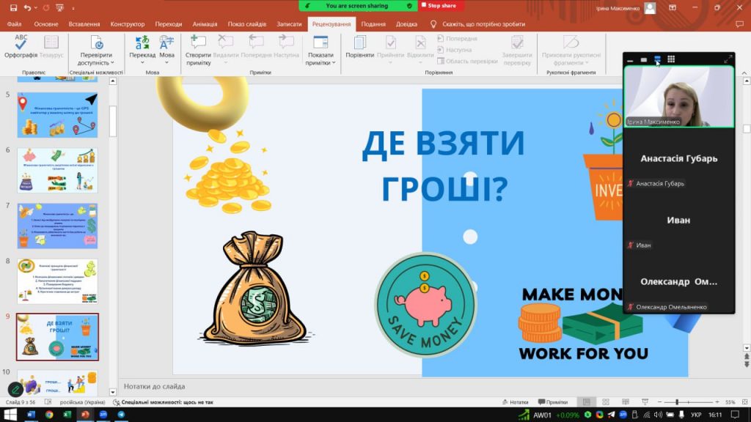Toggle Примітки comments pane in status bar

(x=553, y=402)
